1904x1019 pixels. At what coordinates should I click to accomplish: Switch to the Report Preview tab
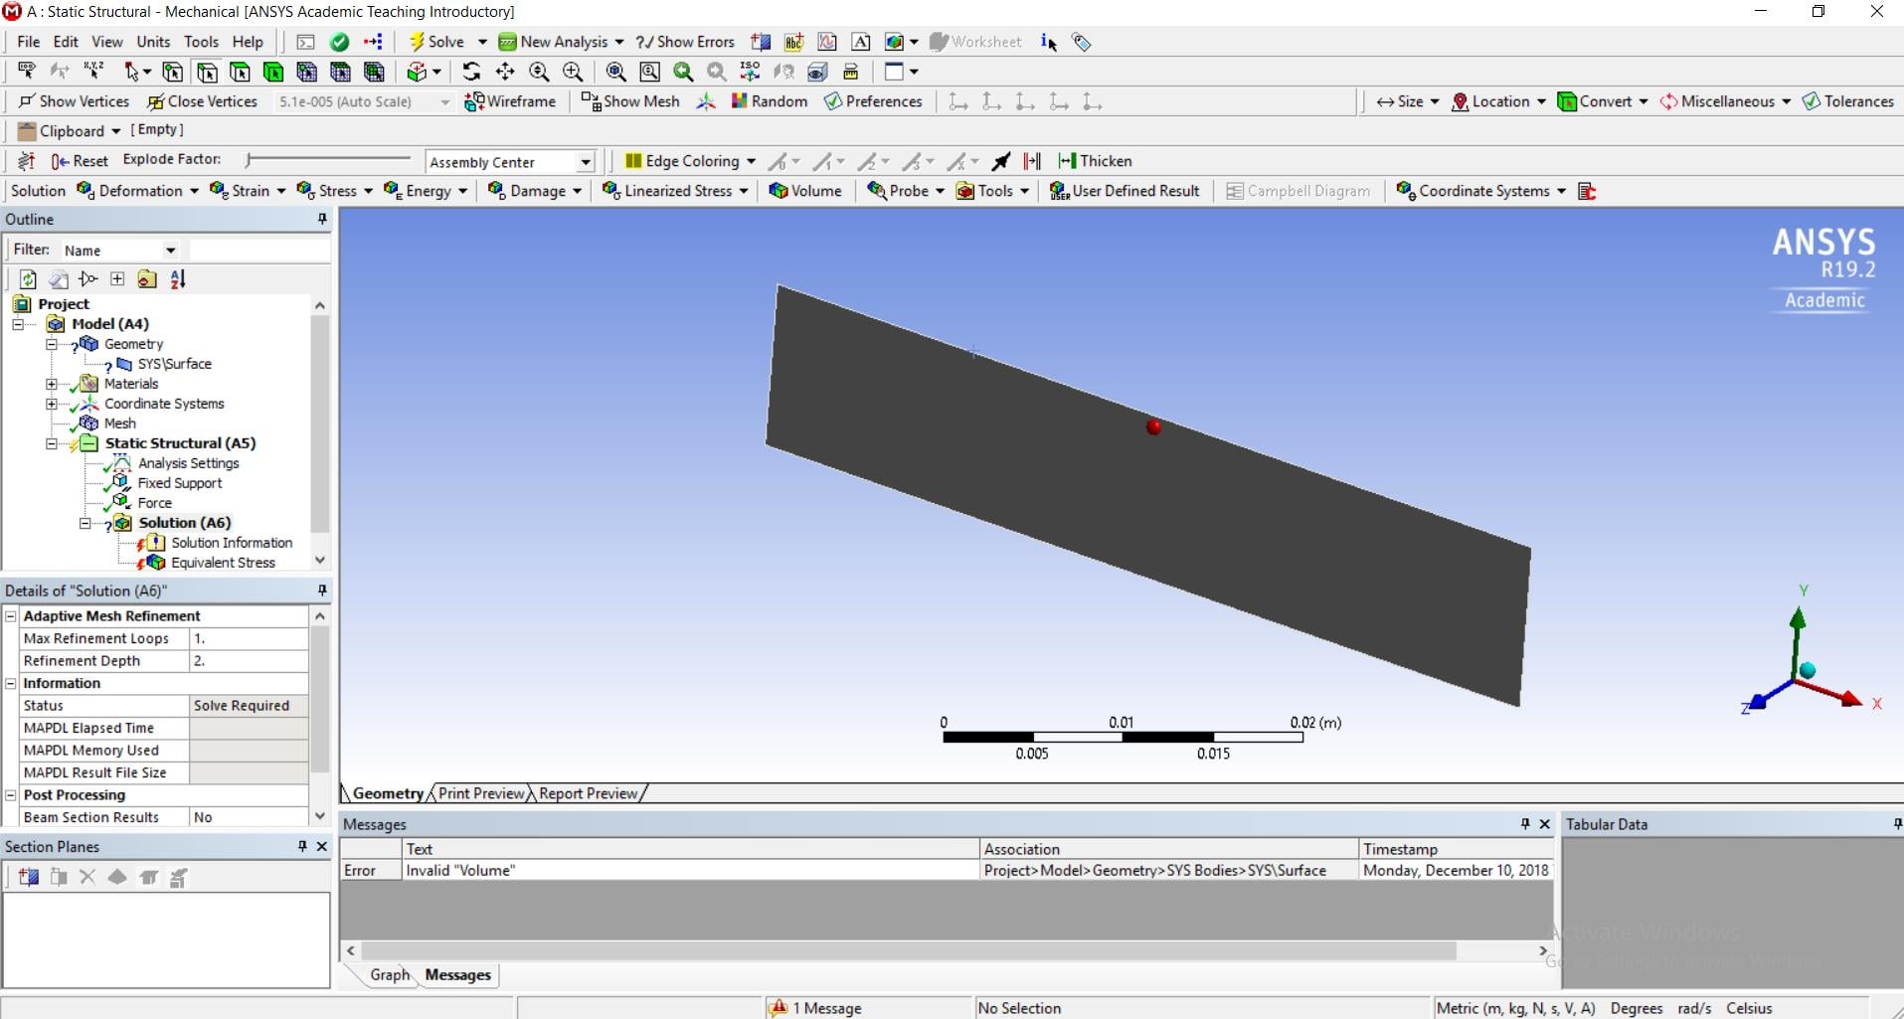588,793
